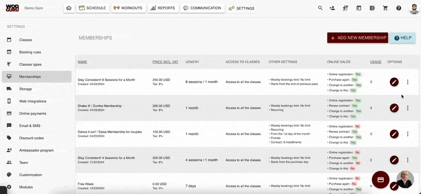Expand three-dot menu for 4 Sessions membership
421x194 pixels.
(x=407, y=160)
